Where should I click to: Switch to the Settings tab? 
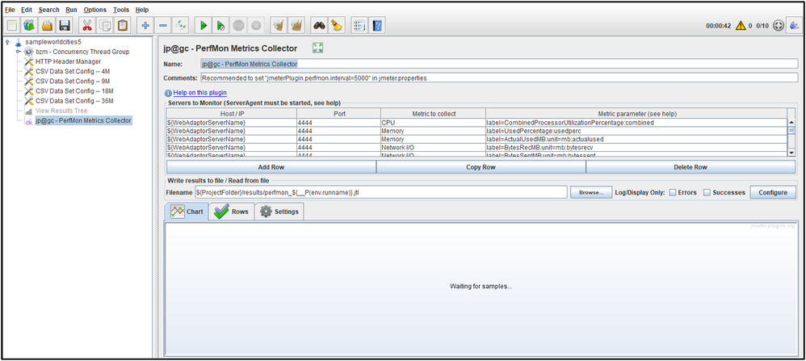pyautogui.click(x=279, y=212)
